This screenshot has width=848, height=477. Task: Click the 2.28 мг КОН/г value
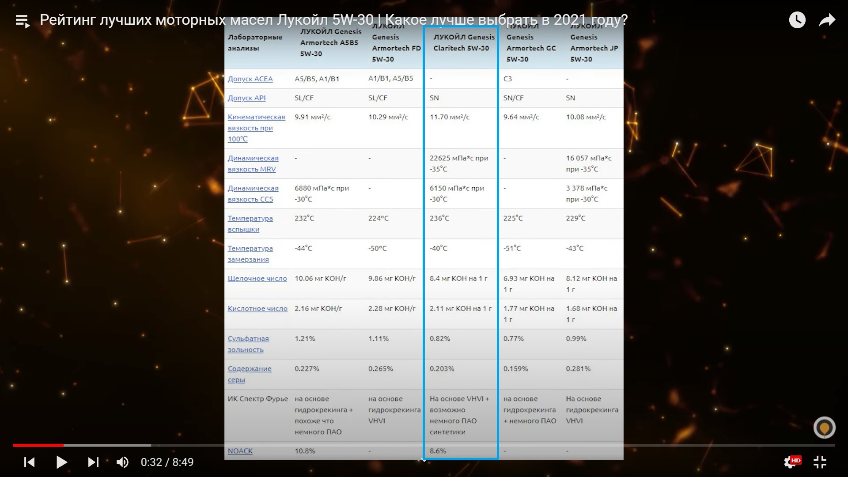(392, 308)
